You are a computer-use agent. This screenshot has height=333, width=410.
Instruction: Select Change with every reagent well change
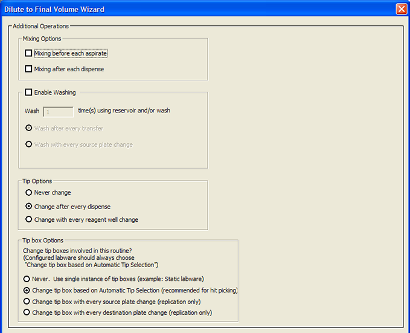click(28, 219)
